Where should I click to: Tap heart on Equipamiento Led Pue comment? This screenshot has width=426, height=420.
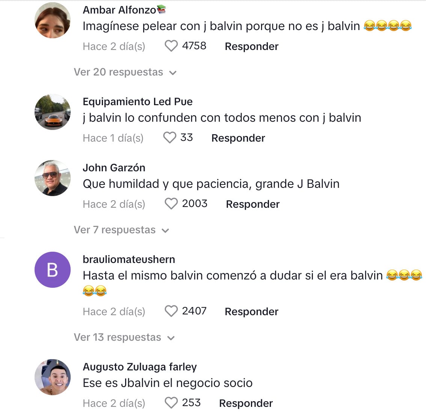click(169, 137)
